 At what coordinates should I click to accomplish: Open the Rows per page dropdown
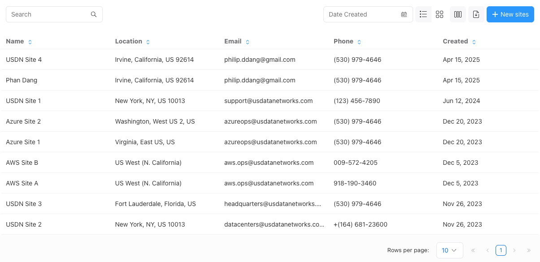tap(449, 250)
